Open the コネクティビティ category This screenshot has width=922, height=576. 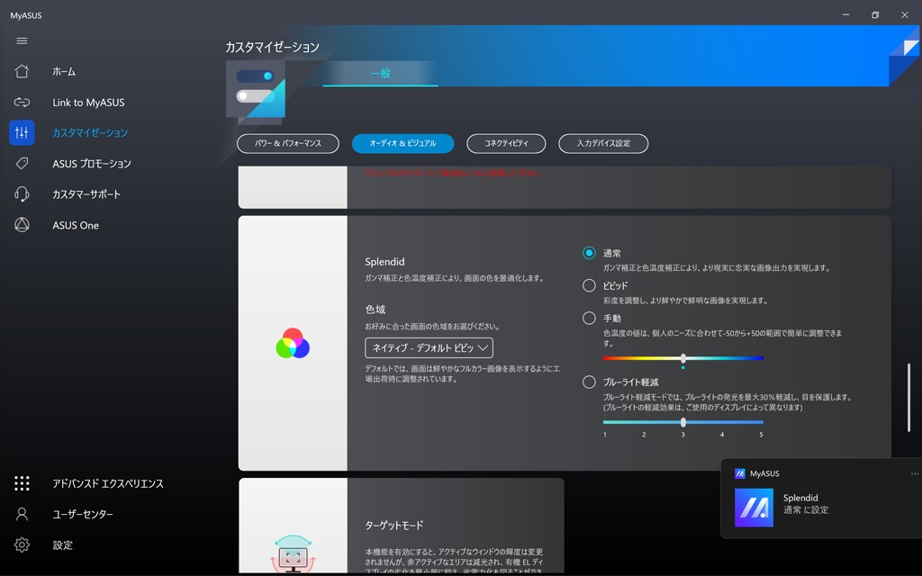(x=506, y=143)
